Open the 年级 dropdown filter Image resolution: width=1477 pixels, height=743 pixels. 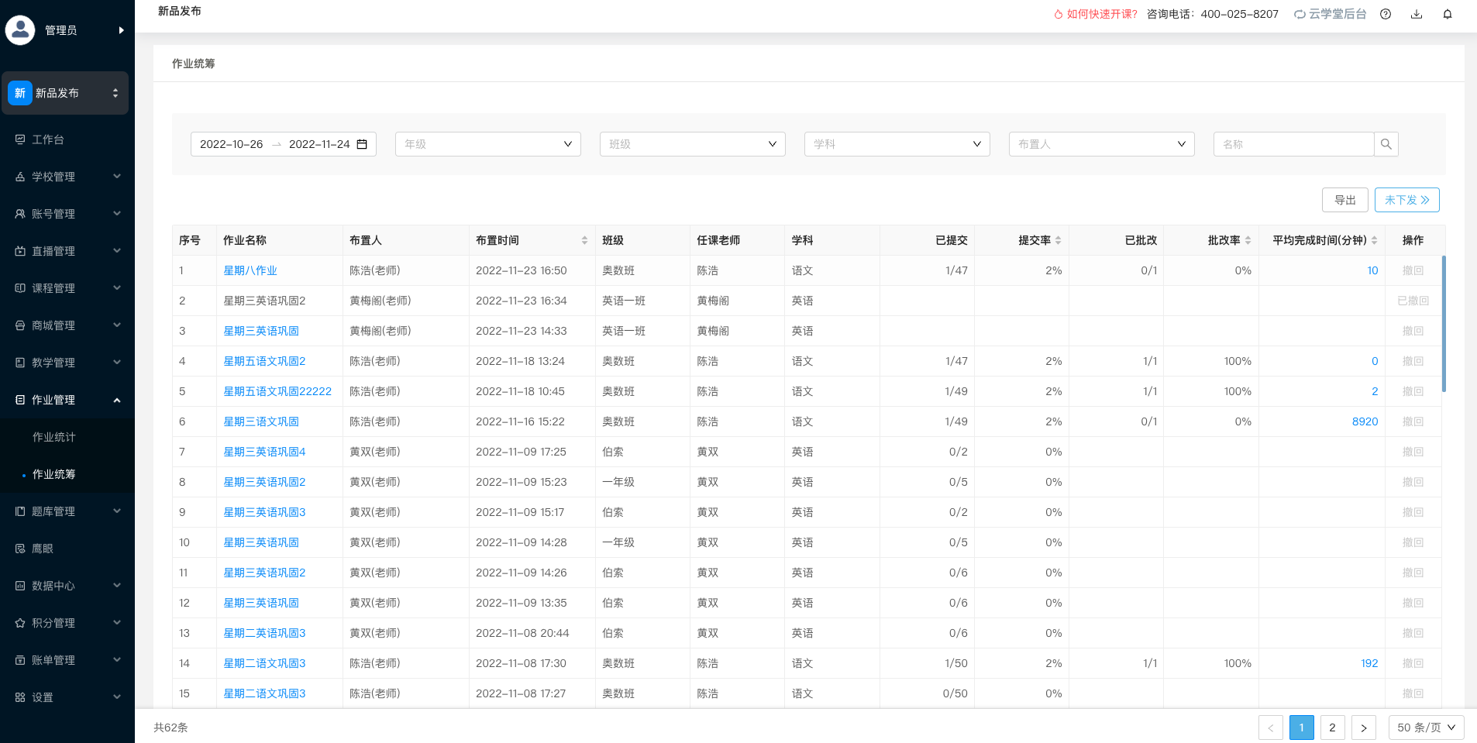click(488, 144)
